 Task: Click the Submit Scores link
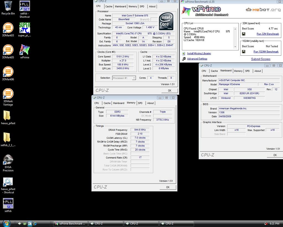coord(261,59)
